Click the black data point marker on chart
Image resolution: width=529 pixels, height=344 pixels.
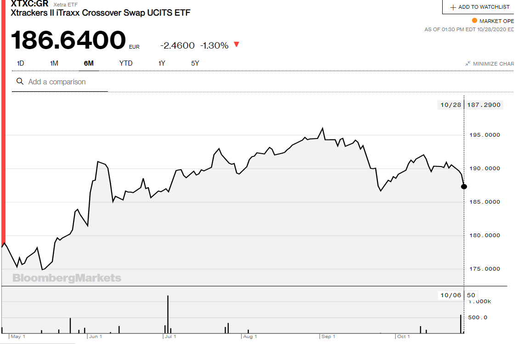click(x=464, y=186)
